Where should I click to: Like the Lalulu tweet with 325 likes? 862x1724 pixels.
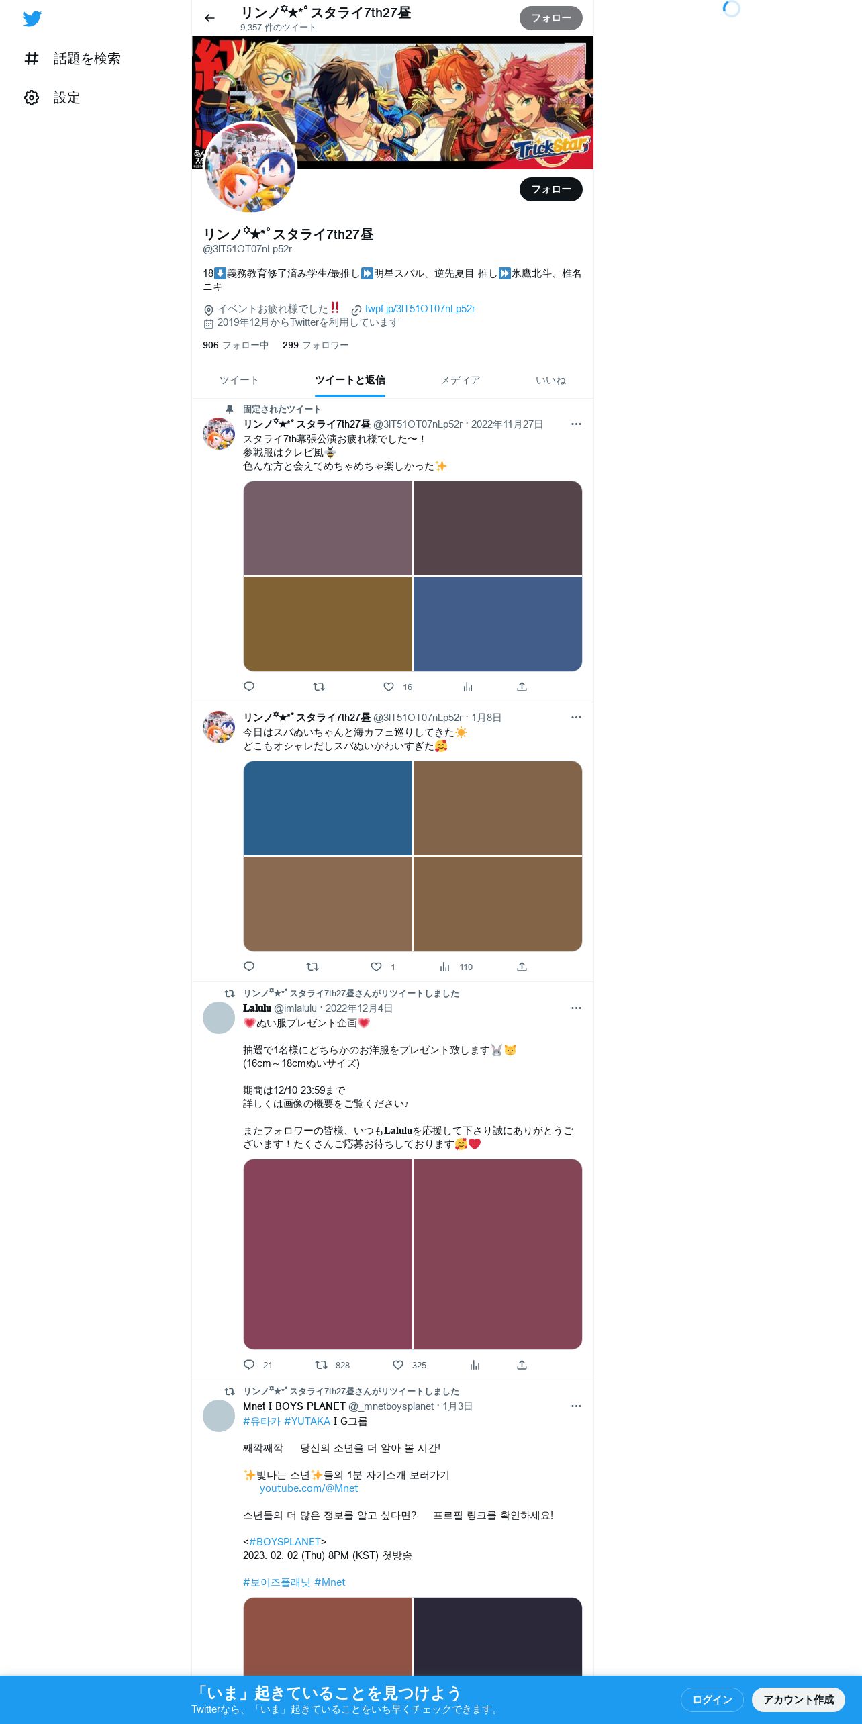398,1365
